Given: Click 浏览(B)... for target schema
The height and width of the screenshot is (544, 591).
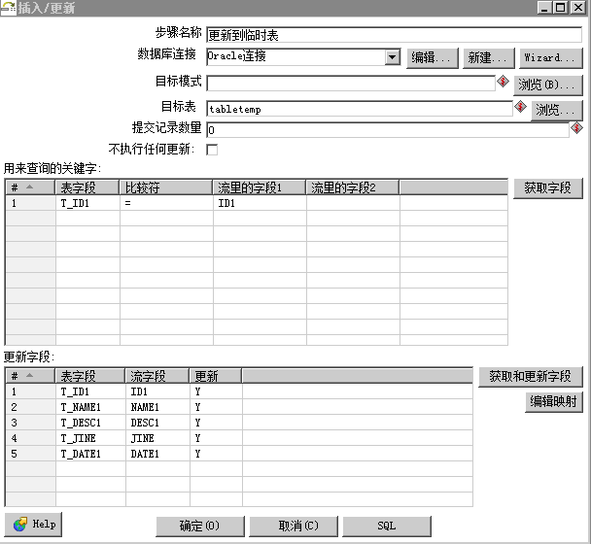Looking at the screenshot, I should point(548,85).
